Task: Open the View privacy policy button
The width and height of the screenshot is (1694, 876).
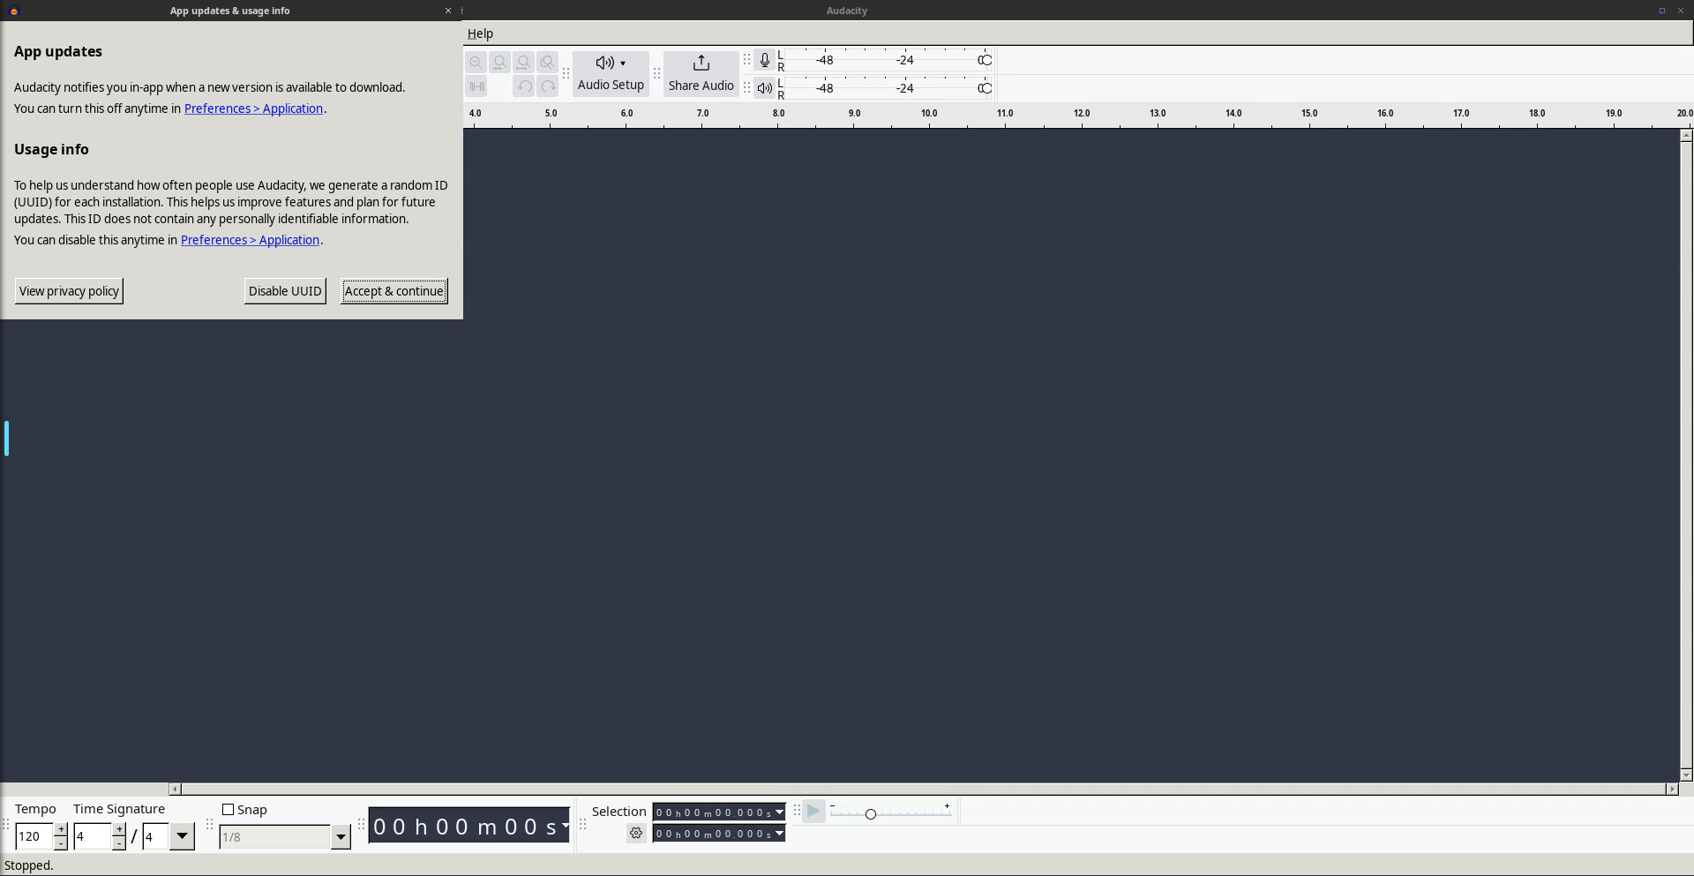Action: tap(69, 291)
